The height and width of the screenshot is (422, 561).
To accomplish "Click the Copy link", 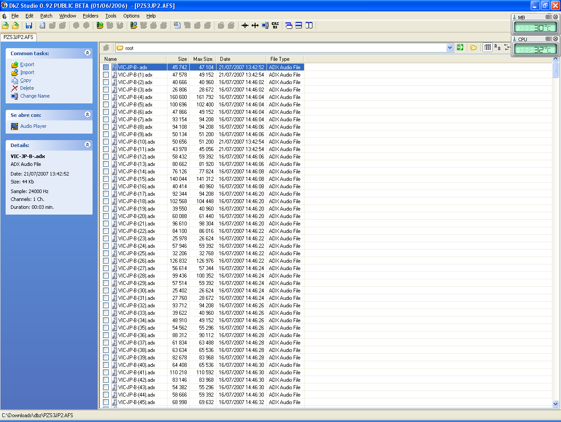I will coord(25,80).
